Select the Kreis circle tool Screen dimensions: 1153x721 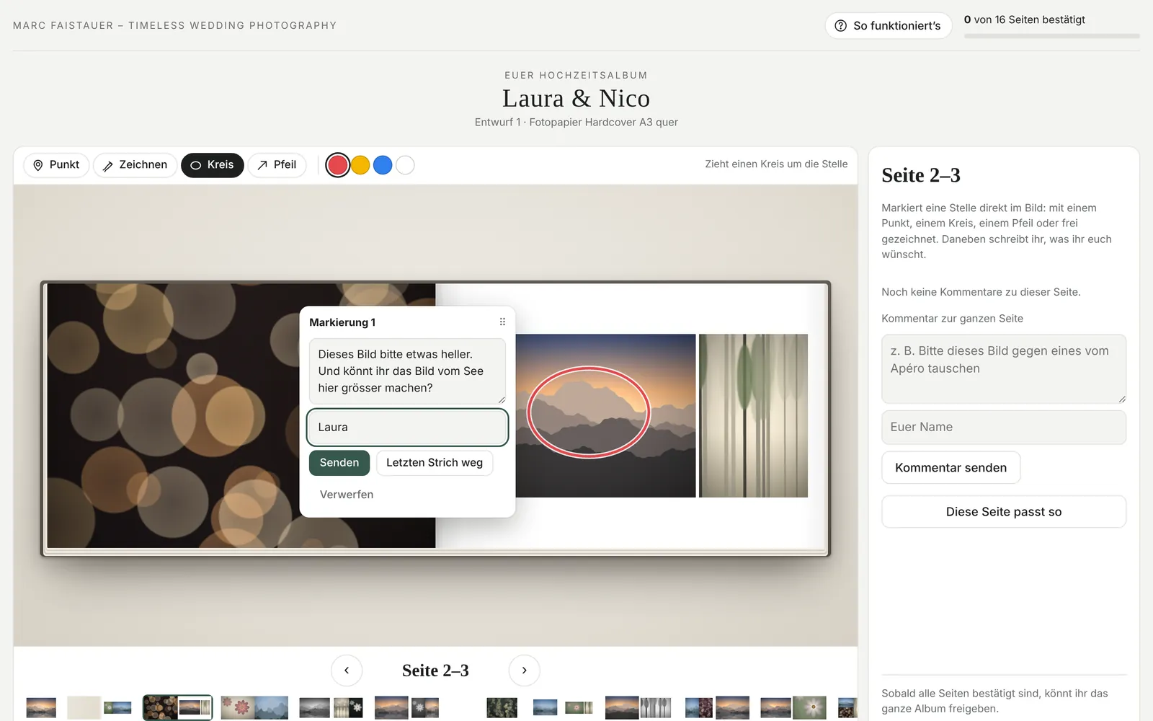tap(213, 165)
